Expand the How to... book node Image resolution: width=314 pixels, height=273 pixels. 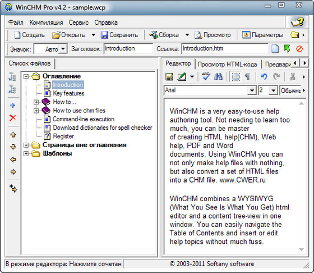36,102
